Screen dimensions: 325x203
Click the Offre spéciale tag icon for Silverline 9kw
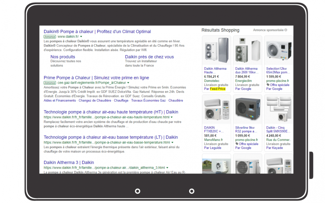point(237,144)
